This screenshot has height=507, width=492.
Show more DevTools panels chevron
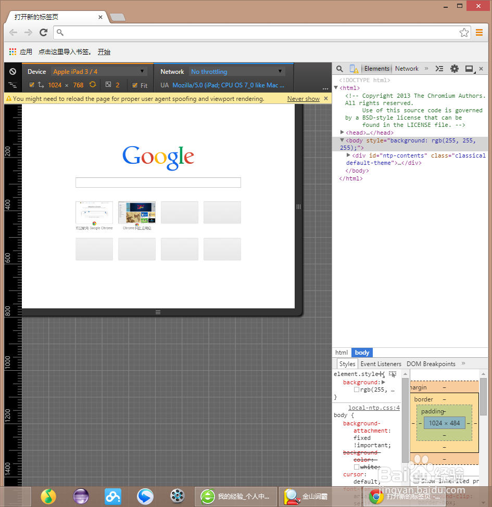pyautogui.click(x=426, y=69)
